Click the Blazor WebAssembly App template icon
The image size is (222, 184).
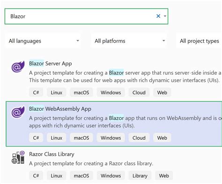pyautogui.click(x=18, y=112)
